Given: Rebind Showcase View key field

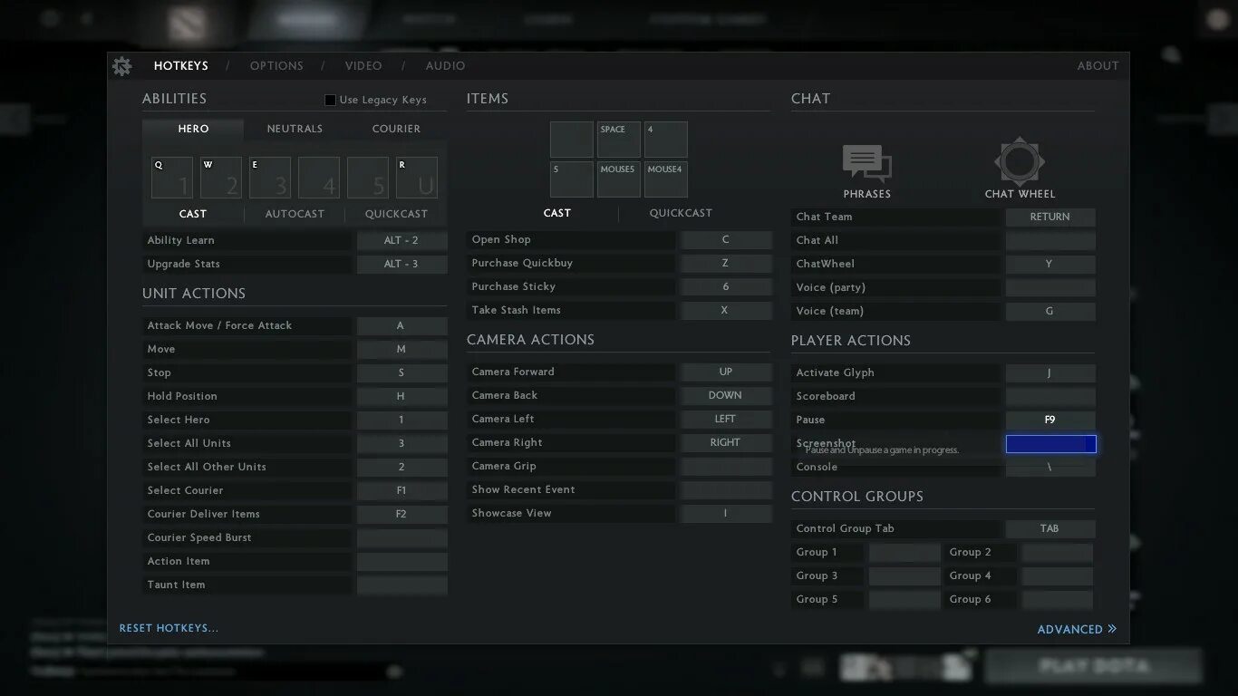Looking at the screenshot, I should (x=726, y=513).
